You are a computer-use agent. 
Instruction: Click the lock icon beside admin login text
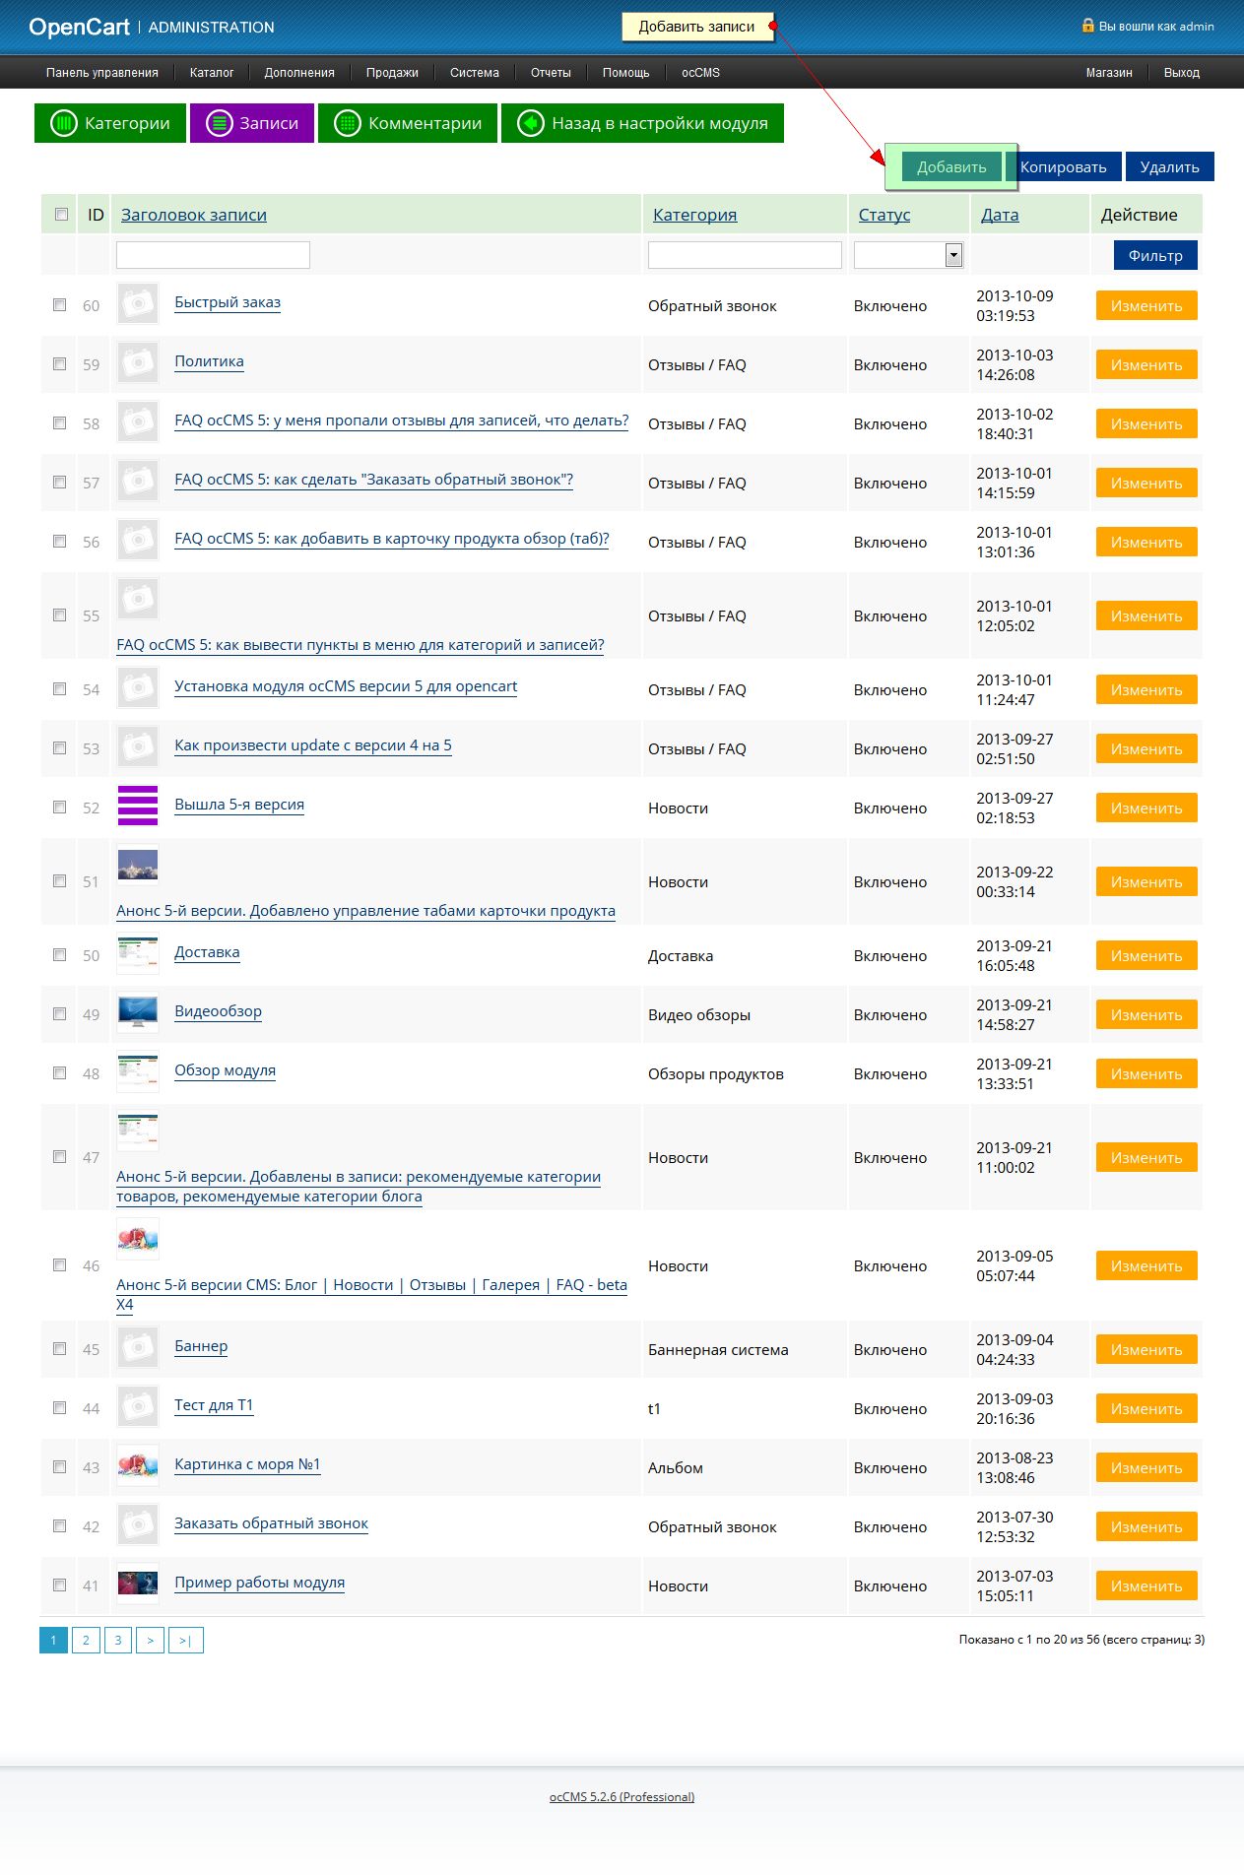(1087, 26)
